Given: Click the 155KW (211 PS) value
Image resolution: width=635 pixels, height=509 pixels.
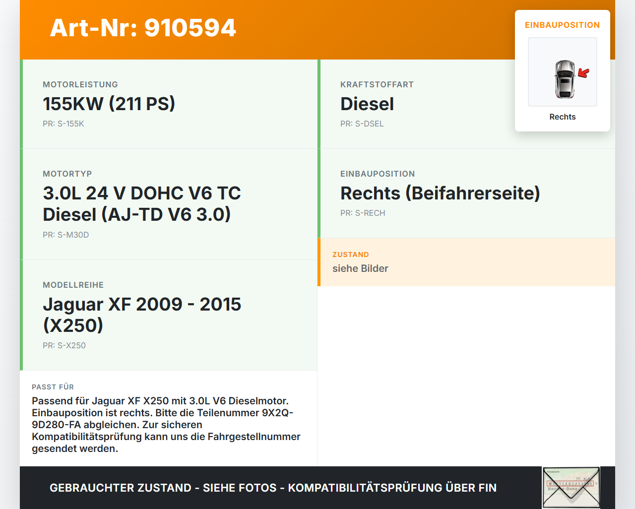Looking at the screenshot, I should click(109, 104).
